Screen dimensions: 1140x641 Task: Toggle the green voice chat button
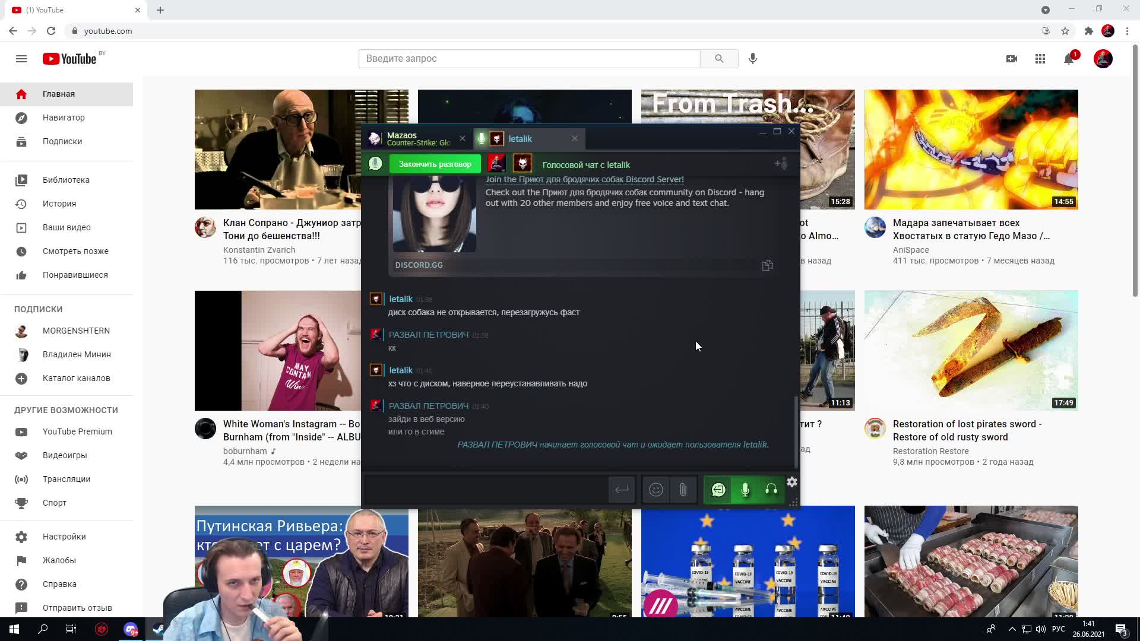pos(718,490)
